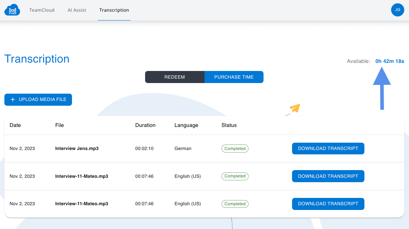
Task: Click the Duration column header
Action: [x=145, y=125]
